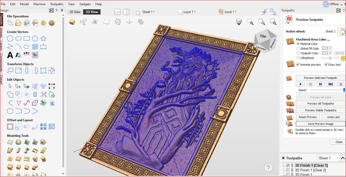Open the File menu

[3, 4]
